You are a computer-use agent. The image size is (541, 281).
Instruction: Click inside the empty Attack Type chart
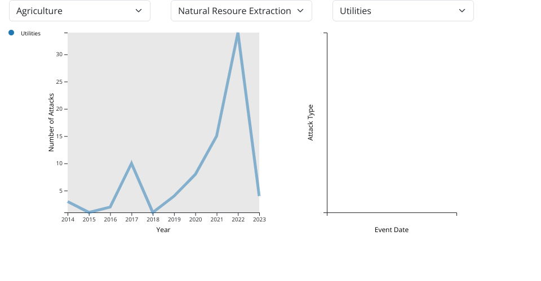392,124
